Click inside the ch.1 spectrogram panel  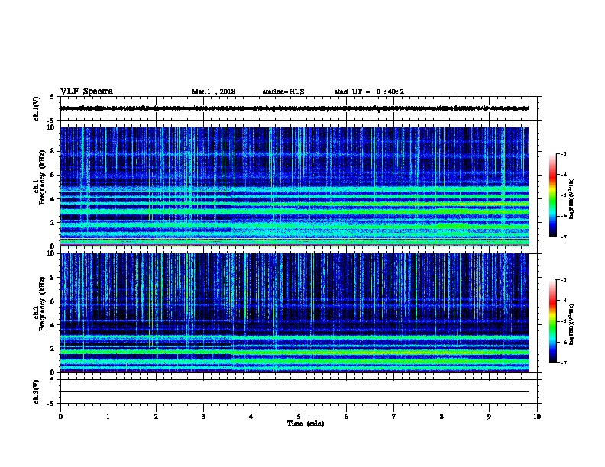[x=295, y=186]
